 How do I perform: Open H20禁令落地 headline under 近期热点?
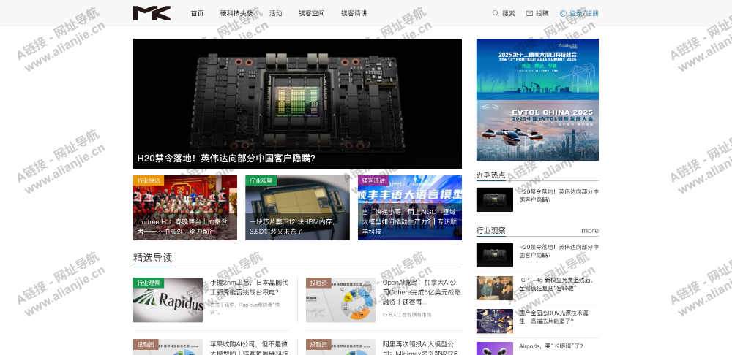pos(559,196)
